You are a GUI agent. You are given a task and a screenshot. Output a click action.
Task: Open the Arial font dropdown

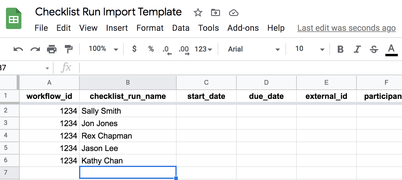254,49
